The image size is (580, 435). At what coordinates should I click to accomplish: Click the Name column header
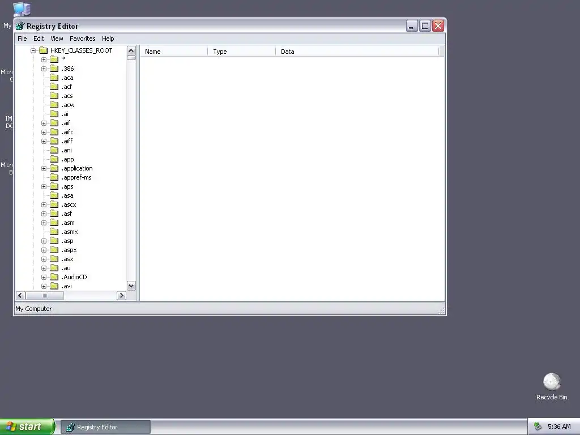pyautogui.click(x=173, y=52)
